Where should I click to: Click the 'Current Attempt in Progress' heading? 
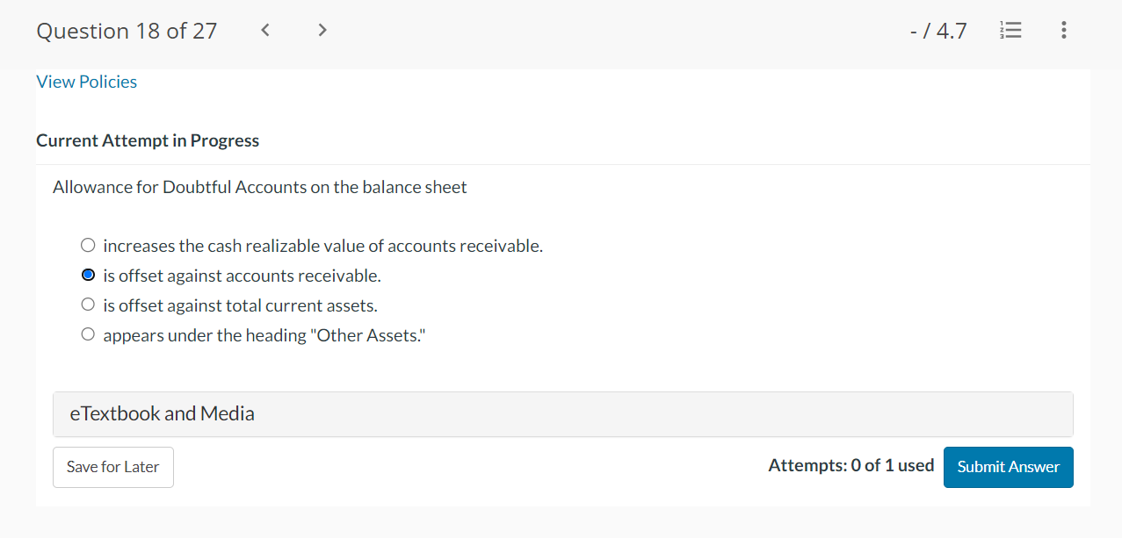[148, 140]
